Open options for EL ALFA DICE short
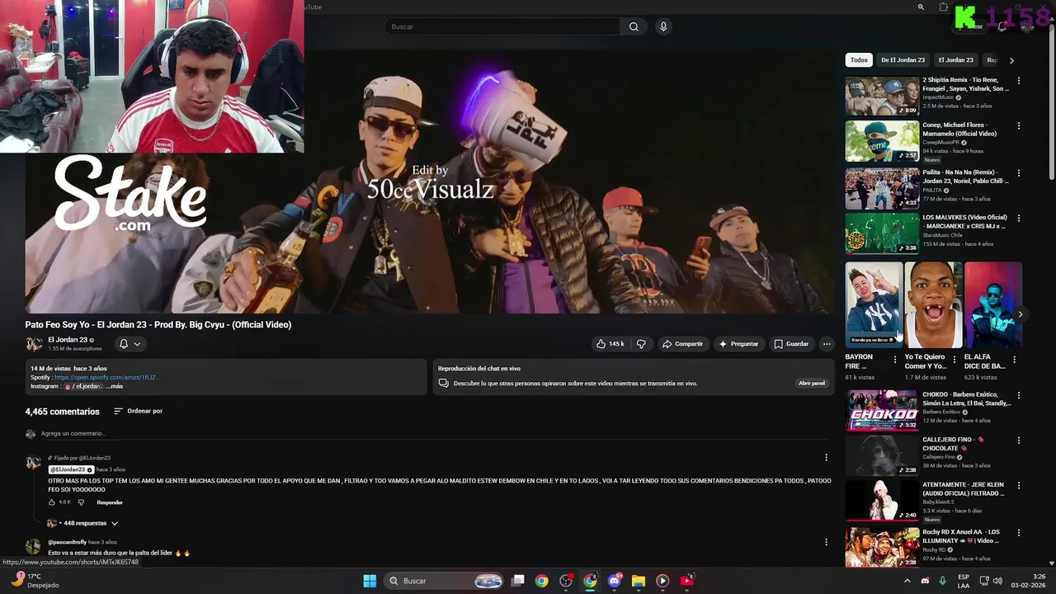The width and height of the screenshot is (1056, 594). (x=1015, y=360)
